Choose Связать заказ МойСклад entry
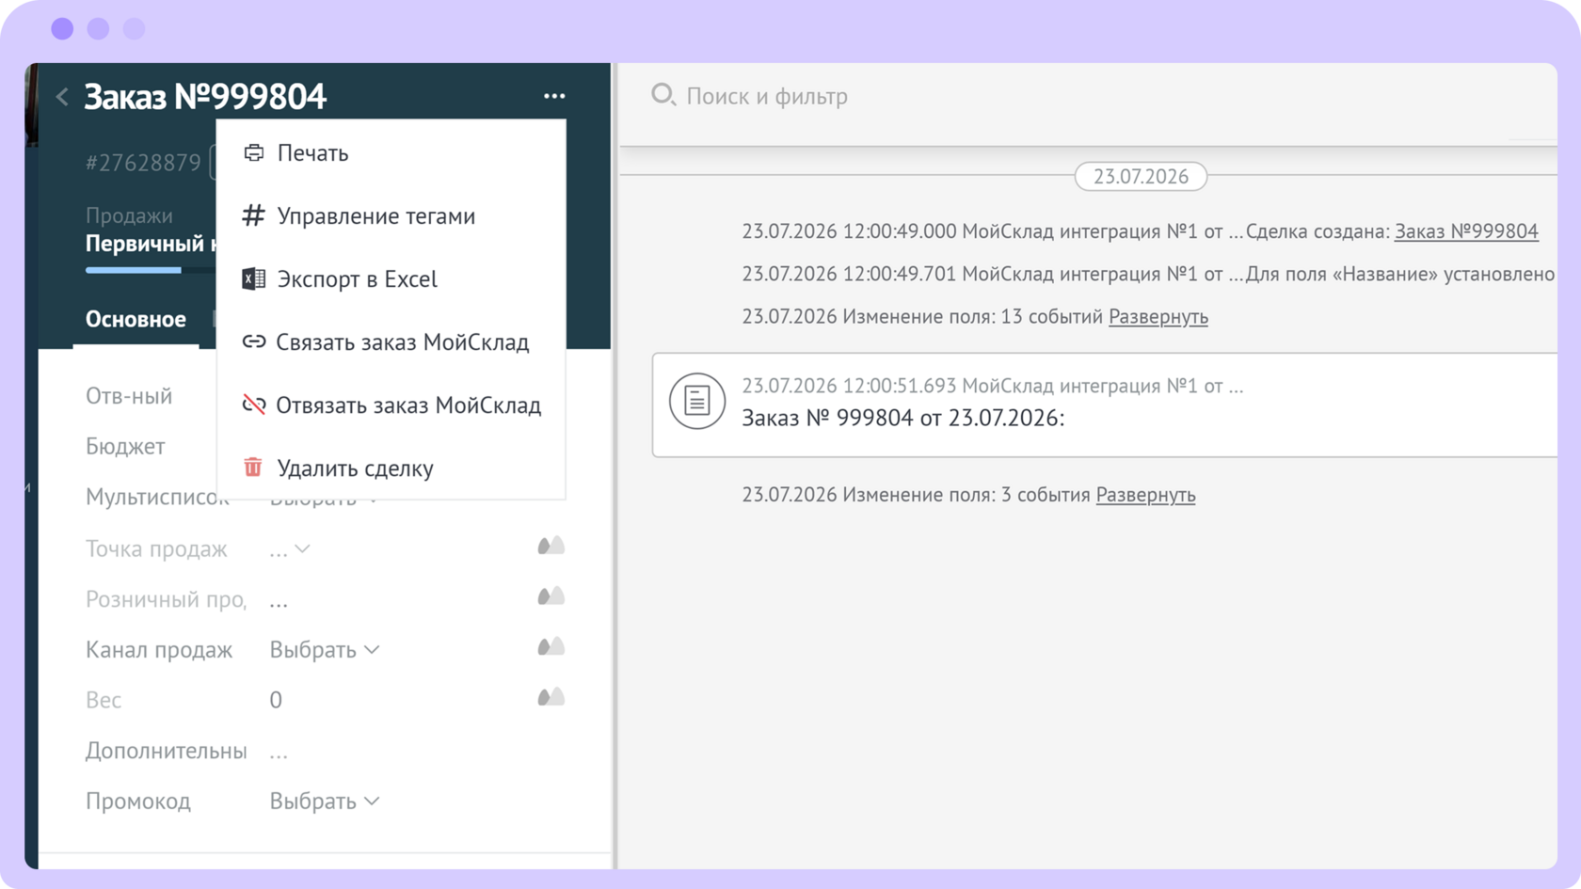This screenshot has width=1581, height=889. (x=391, y=341)
